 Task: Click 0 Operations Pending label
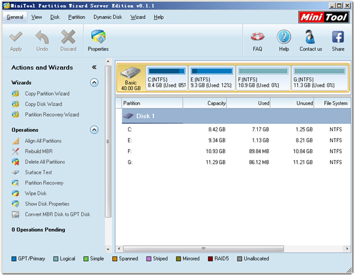pos(38,230)
